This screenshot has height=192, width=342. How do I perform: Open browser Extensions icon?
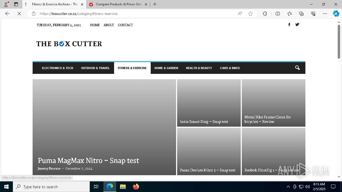tap(265, 14)
